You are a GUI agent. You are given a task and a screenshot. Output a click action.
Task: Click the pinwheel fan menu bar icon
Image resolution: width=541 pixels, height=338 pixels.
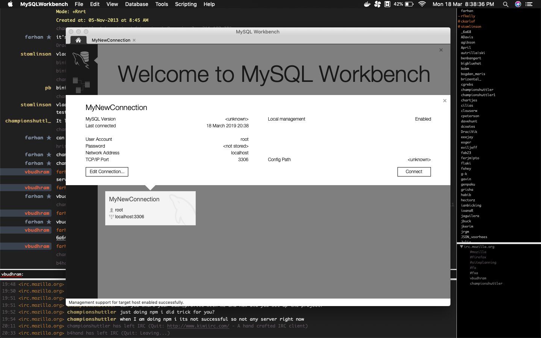click(378, 4)
